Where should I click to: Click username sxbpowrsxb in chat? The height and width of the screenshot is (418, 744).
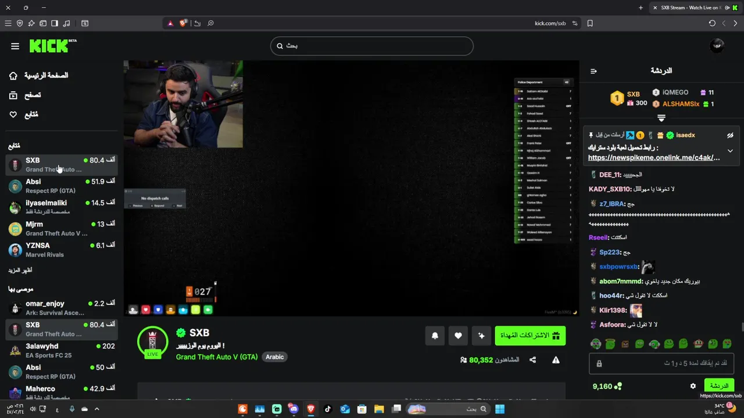(x=618, y=266)
